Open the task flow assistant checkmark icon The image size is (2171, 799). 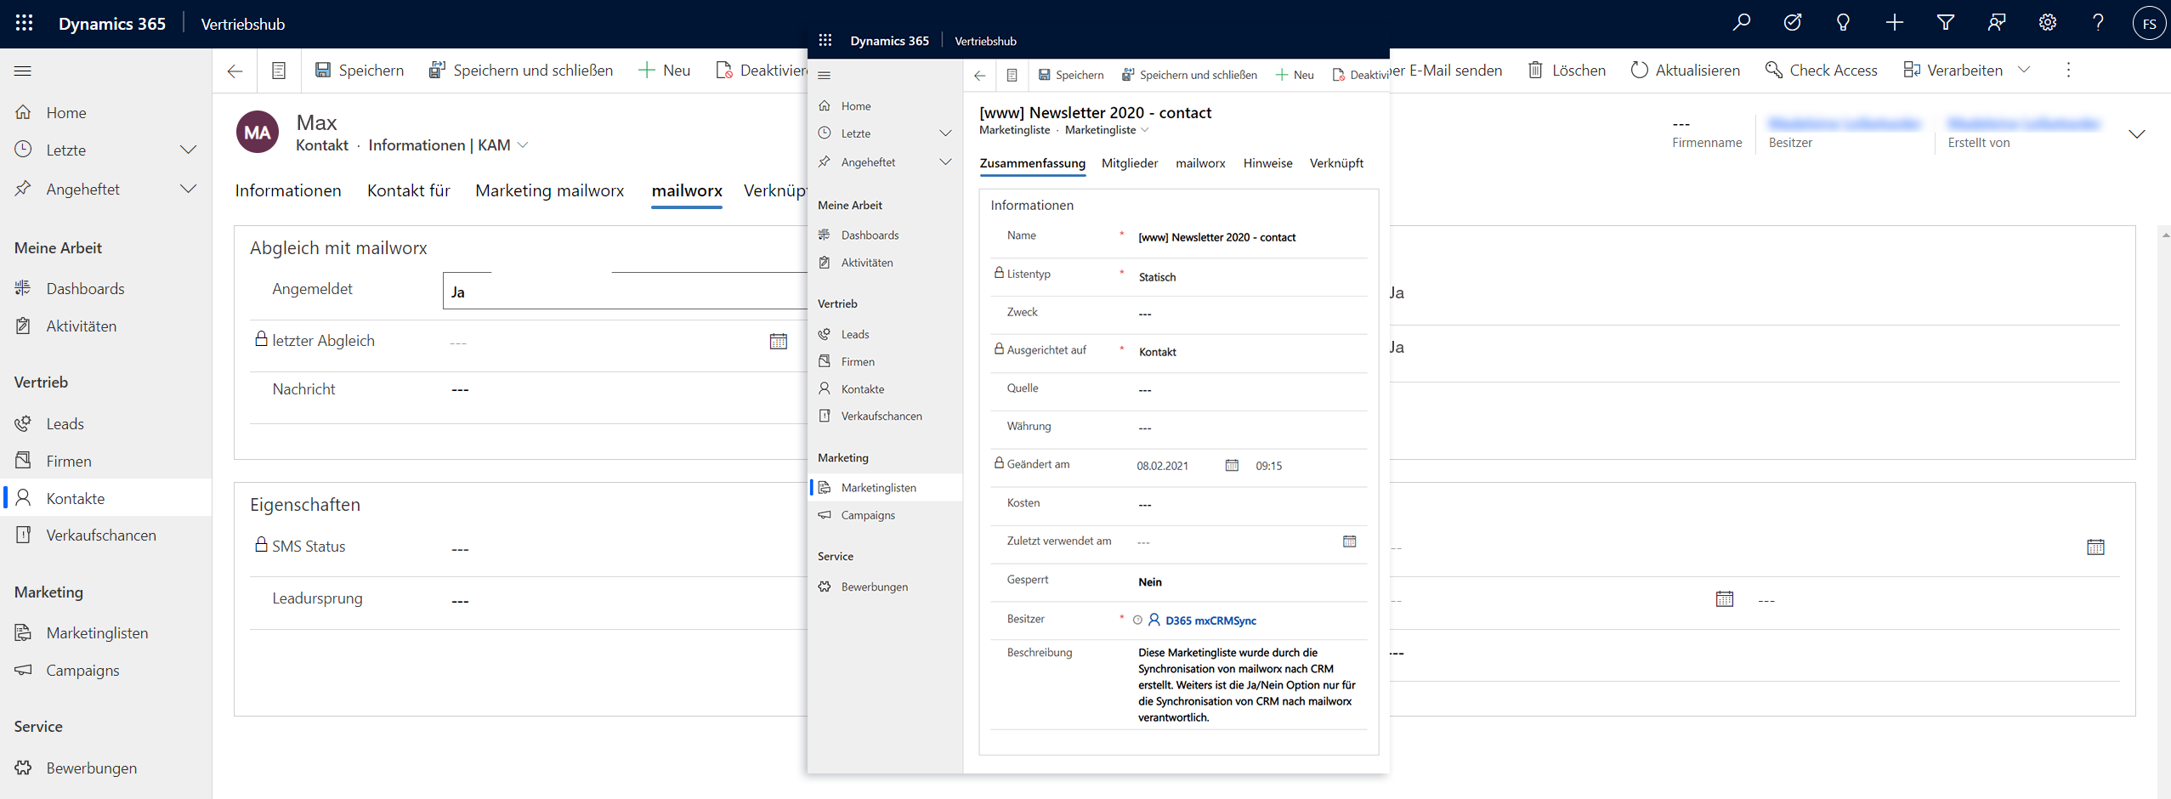pos(1793,23)
